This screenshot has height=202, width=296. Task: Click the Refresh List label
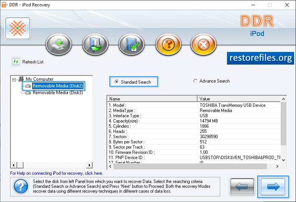pyautogui.click(x=33, y=62)
